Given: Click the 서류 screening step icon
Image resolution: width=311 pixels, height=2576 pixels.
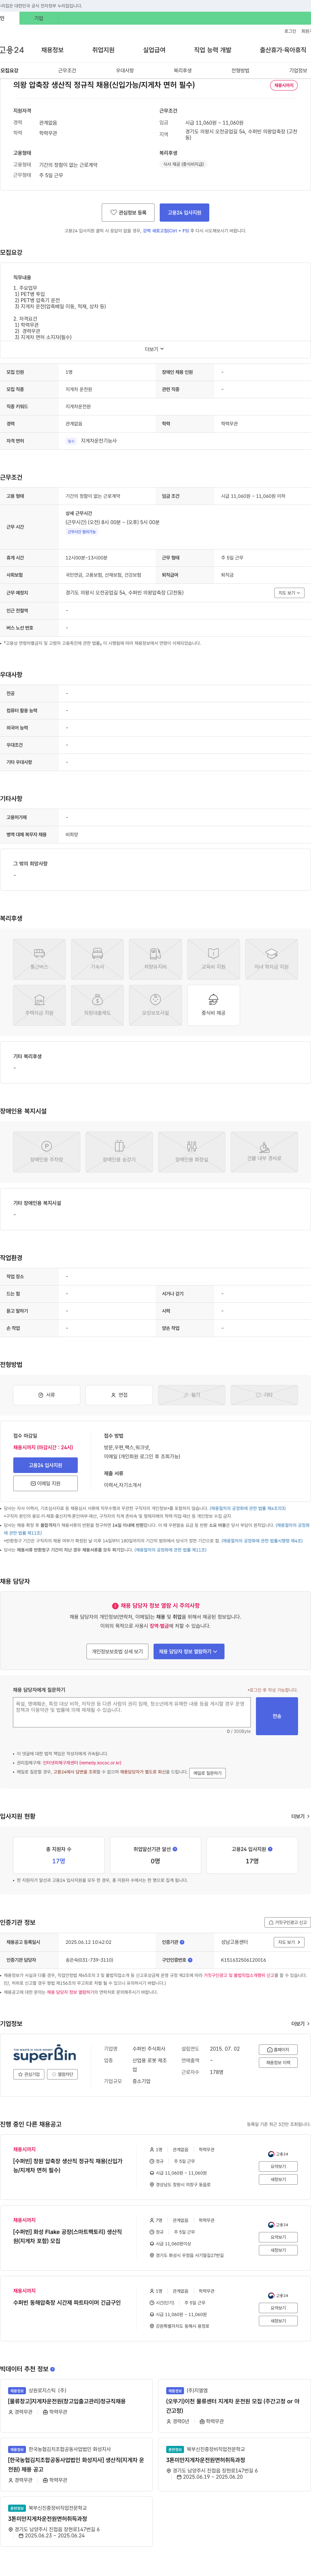Looking at the screenshot, I should click(x=41, y=1395).
